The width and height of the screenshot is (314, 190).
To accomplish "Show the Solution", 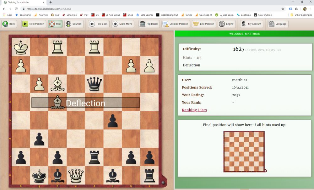I will [74, 24].
